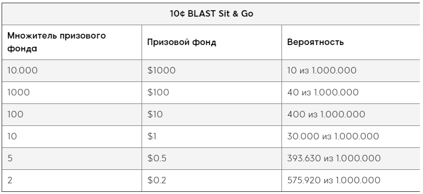This screenshot has width=423, height=194.
Task: Click the $10 prize pool cell
Action: 212,114
